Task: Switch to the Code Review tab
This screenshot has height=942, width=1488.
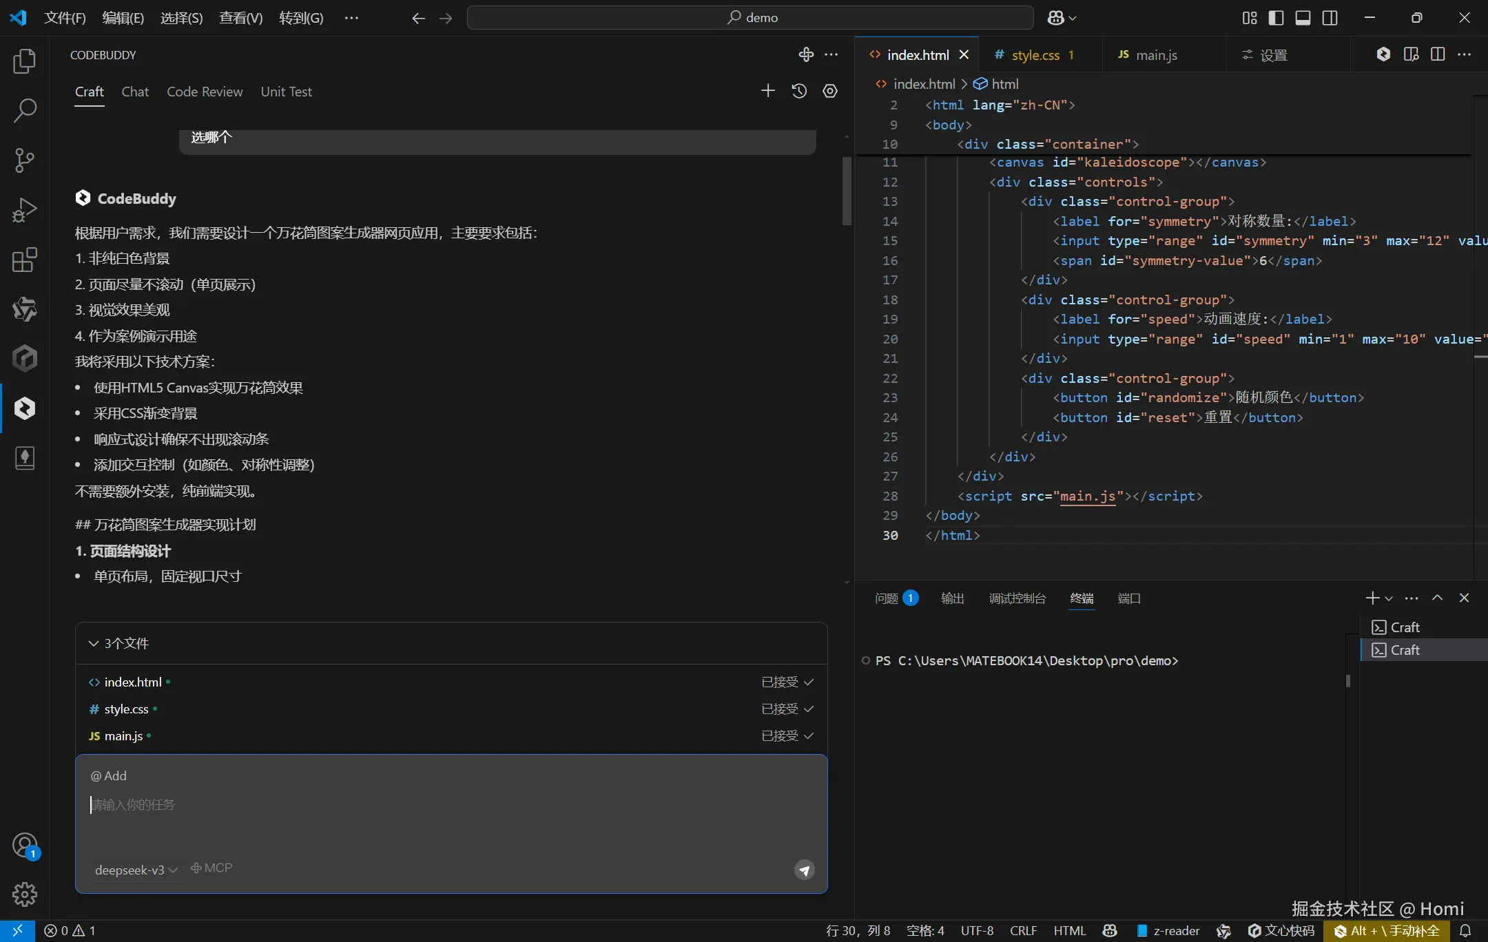Action: click(205, 92)
